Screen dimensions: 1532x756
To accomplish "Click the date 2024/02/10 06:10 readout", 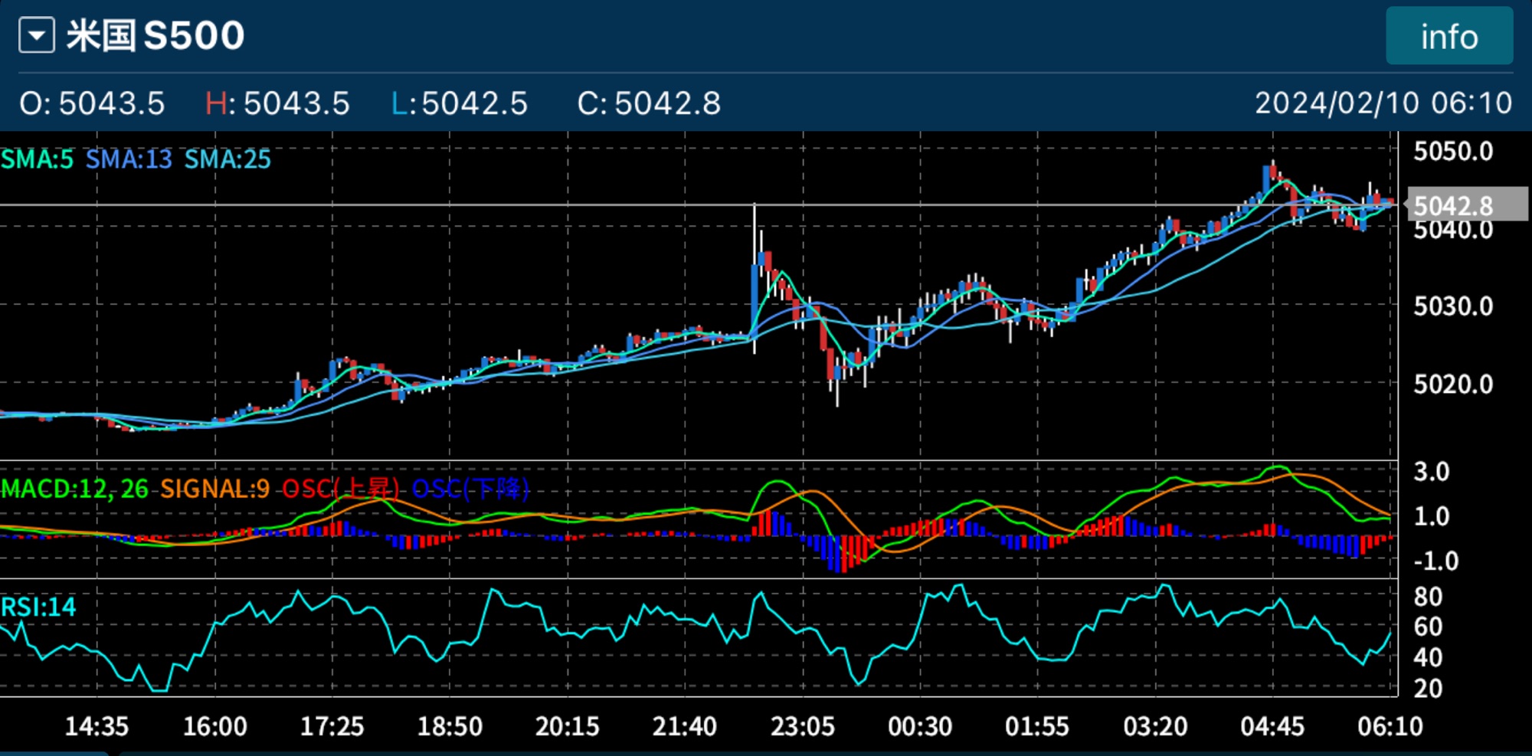I will tap(1383, 103).
